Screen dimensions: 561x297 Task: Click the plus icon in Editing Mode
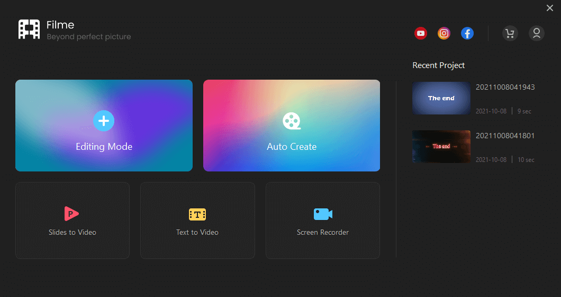pos(104,121)
